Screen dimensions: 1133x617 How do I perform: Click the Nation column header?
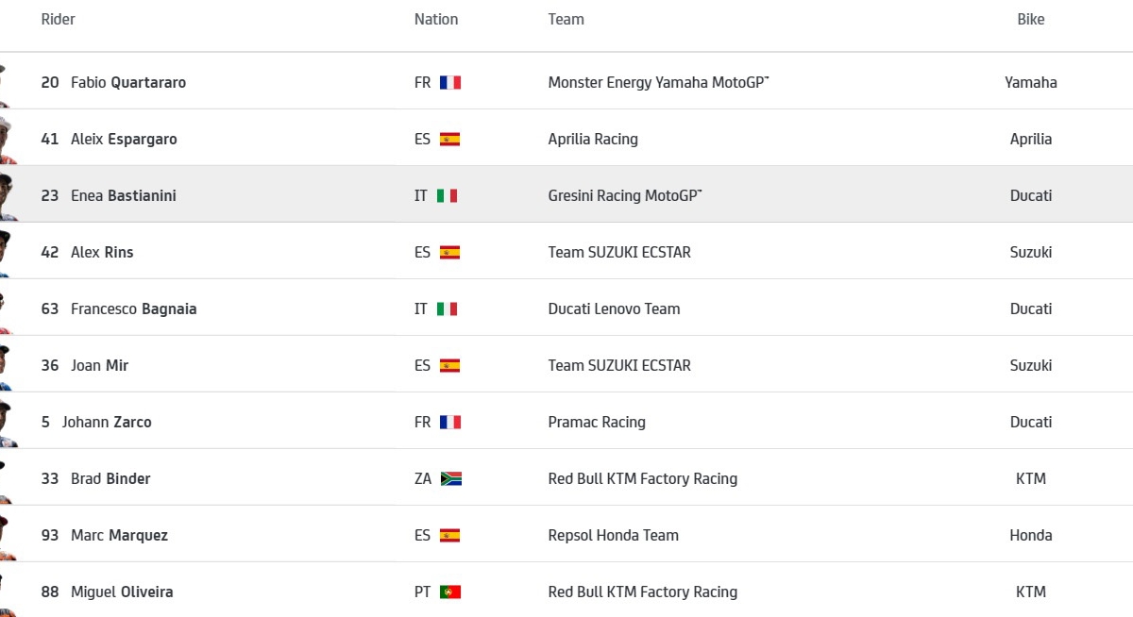coord(436,20)
